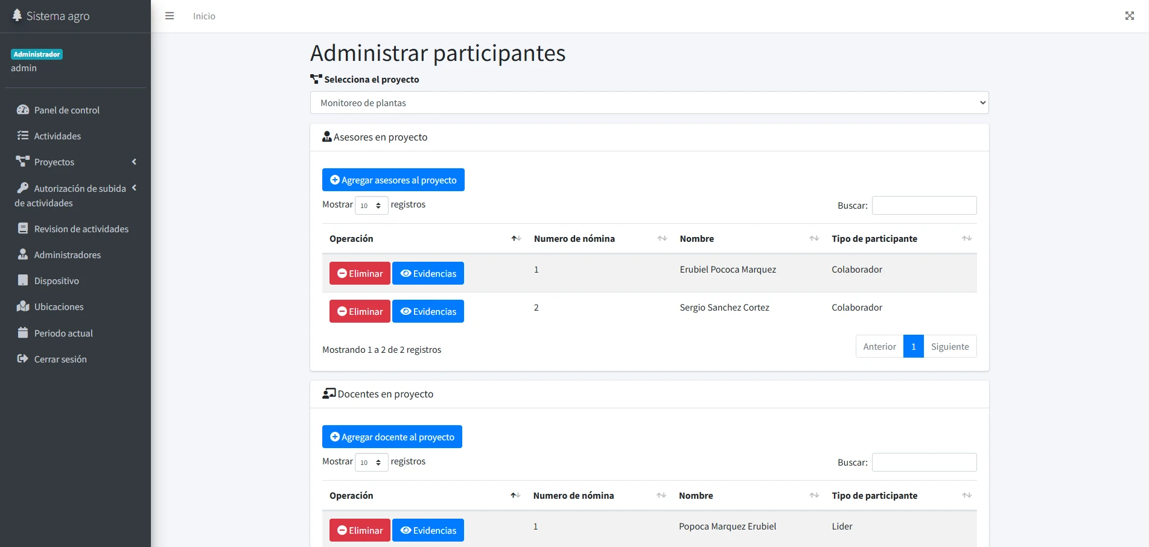Click the Ubicaciones map icon
The image size is (1149, 547).
click(23, 306)
